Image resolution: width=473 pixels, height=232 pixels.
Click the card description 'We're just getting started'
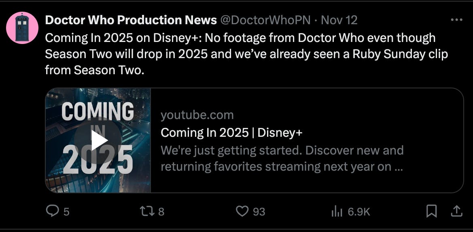(282, 158)
